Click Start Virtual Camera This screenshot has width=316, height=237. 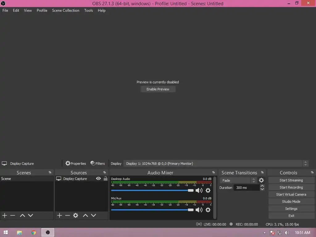coord(291,194)
